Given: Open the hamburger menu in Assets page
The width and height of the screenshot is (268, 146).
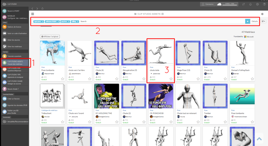Looking at the screenshot, I should click(33, 14).
